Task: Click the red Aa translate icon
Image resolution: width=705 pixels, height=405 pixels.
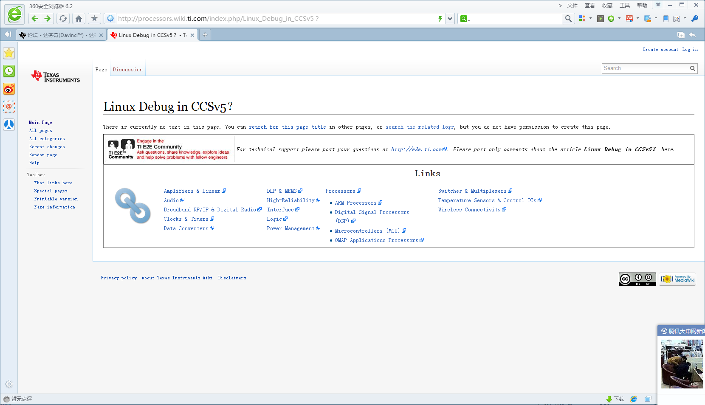Action: tap(629, 19)
